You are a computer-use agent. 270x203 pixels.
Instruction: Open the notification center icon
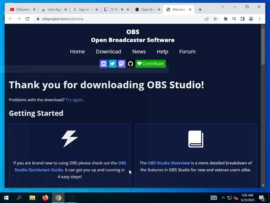pos(262,198)
